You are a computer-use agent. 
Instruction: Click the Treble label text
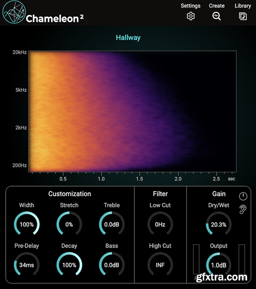click(112, 205)
